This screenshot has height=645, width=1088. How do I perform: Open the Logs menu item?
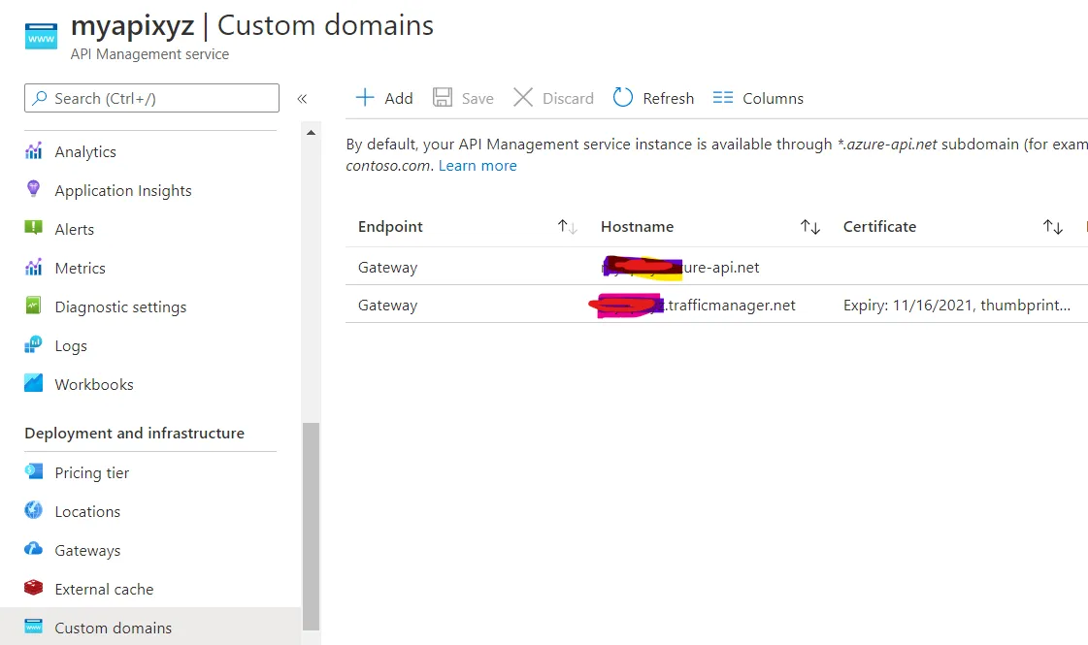point(71,345)
